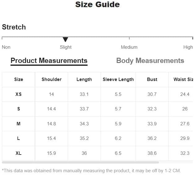The image size is (194, 175).
Task: Click the Size column header
Action: pos(19,79)
